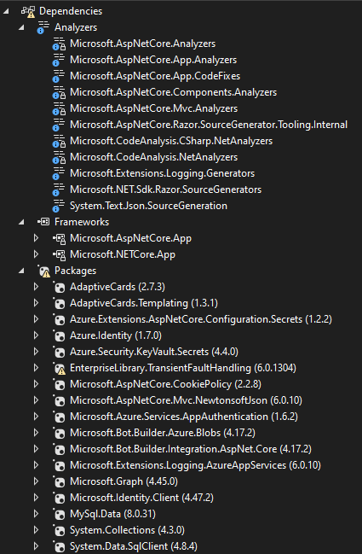Click the Frameworks node icon
The height and width of the screenshot is (554, 362).
click(x=43, y=222)
